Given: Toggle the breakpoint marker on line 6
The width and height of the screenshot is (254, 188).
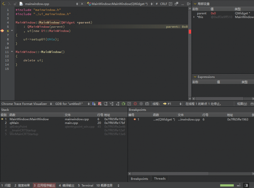Looking at the screenshot, I should click(x=2, y=31).
